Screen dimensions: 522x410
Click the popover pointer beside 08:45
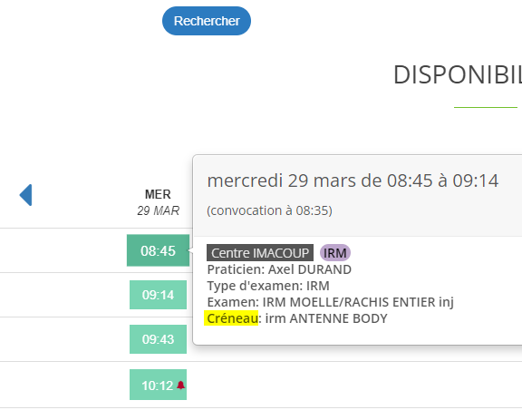(x=190, y=250)
